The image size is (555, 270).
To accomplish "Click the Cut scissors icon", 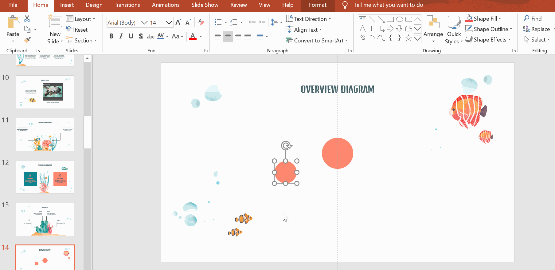I will (27, 19).
